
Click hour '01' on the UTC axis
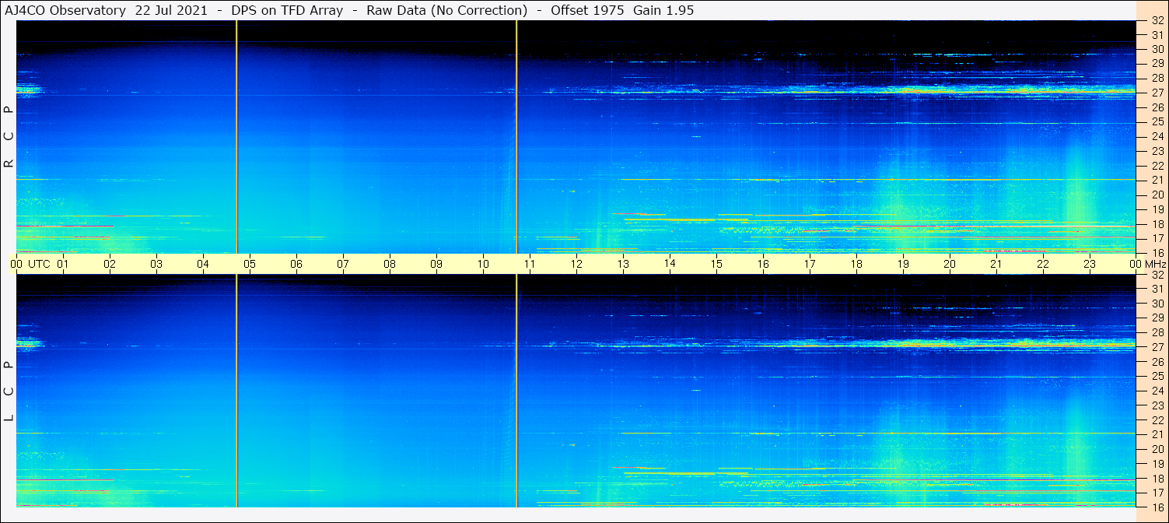coord(63,264)
